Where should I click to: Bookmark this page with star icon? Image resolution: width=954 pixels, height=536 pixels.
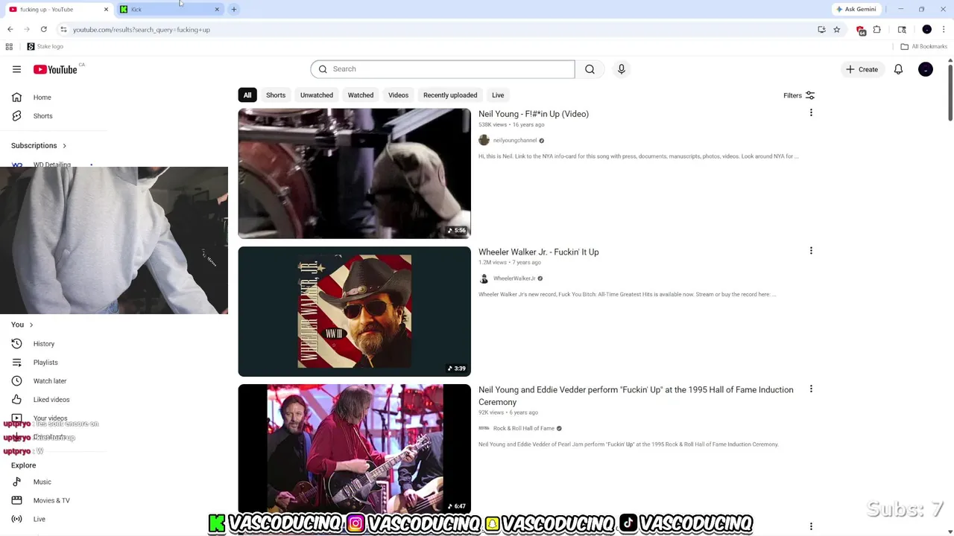coord(837,30)
